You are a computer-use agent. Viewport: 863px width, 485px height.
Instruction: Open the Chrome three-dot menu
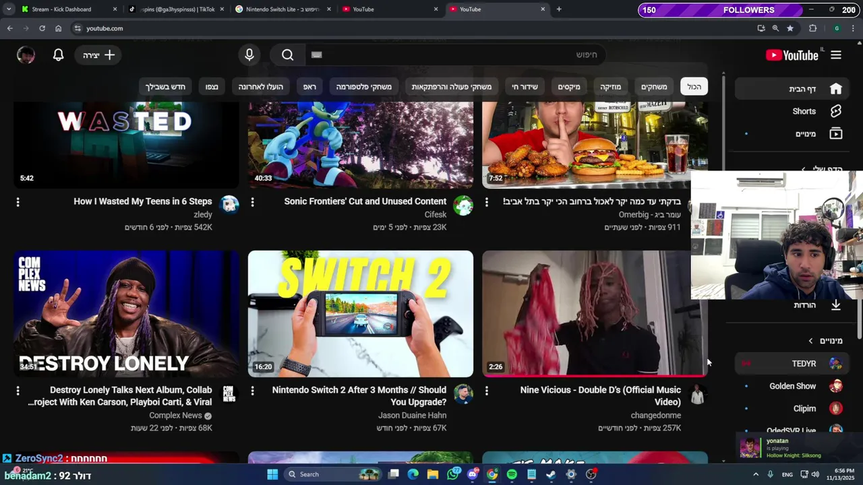[x=854, y=28]
